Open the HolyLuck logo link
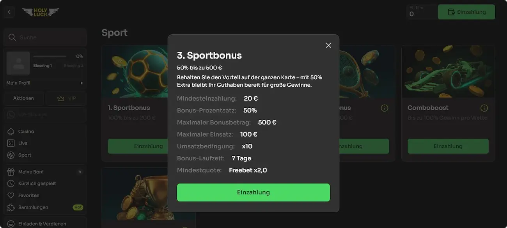Image resolution: width=507 pixels, height=228 pixels. [41, 11]
